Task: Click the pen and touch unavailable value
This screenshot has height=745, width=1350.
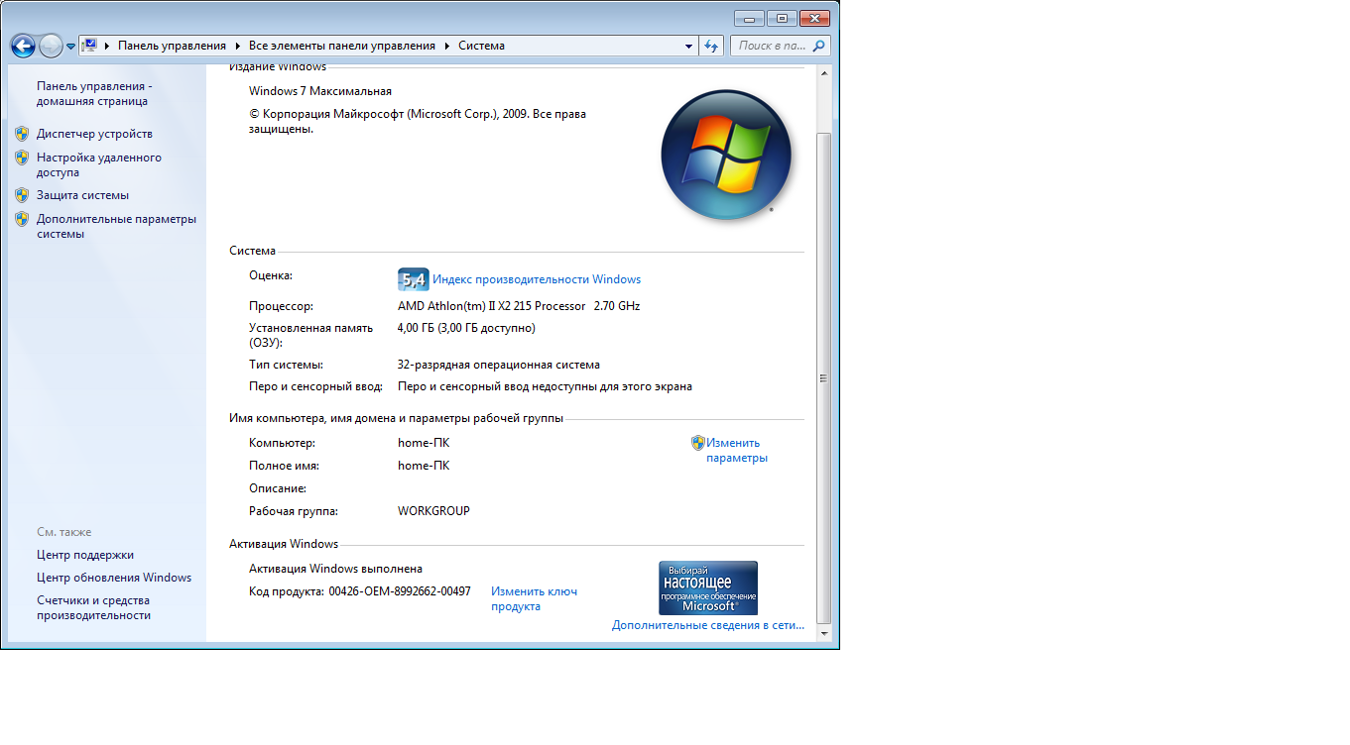Action: [x=545, y=386]
